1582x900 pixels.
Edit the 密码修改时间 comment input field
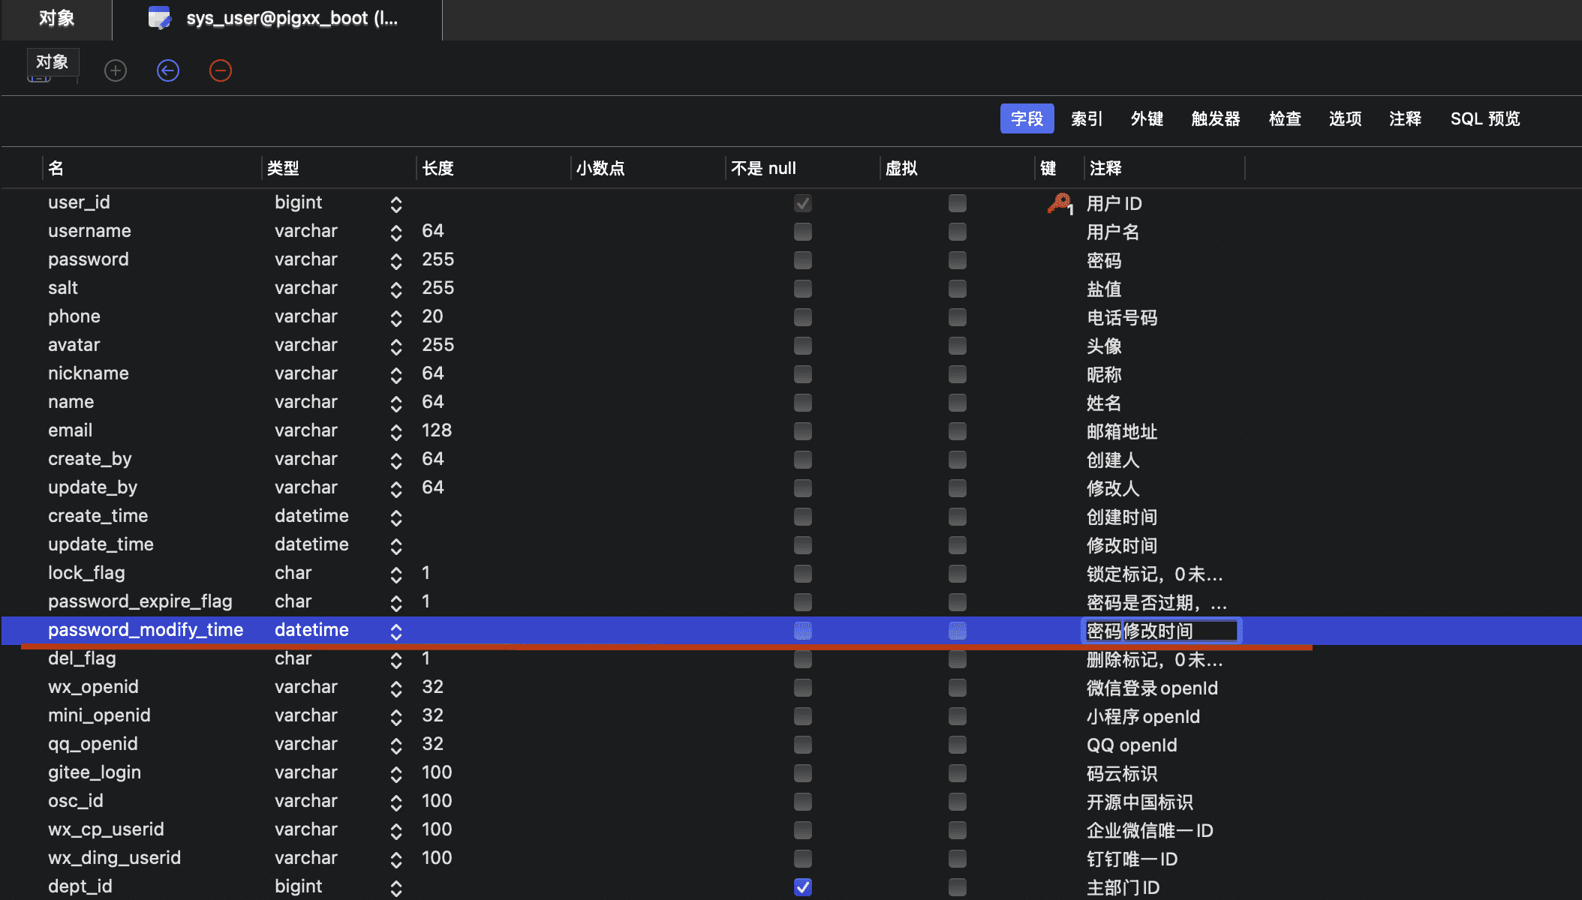click(1160, 631)
